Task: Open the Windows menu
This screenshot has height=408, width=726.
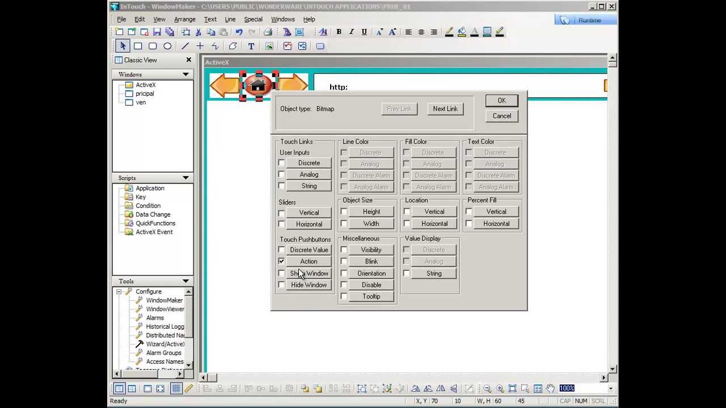Action: (282, 19)
